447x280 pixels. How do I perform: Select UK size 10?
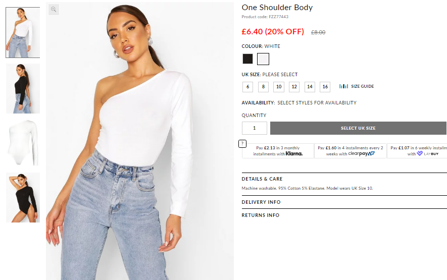click(279, 87)
